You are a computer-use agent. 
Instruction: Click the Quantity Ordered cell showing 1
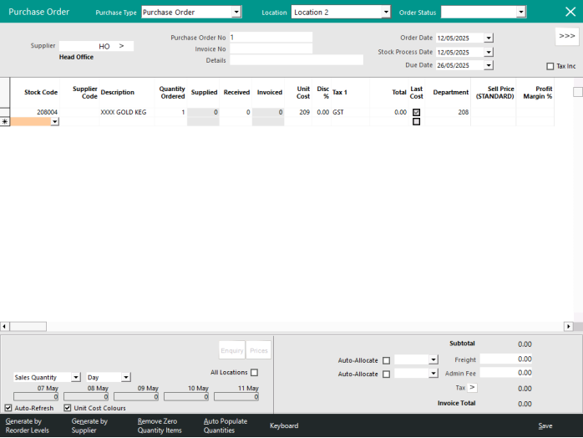click(170, 112)
